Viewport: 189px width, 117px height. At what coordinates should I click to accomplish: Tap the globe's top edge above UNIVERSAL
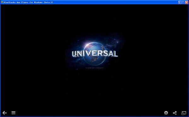(x=94, y=43)
